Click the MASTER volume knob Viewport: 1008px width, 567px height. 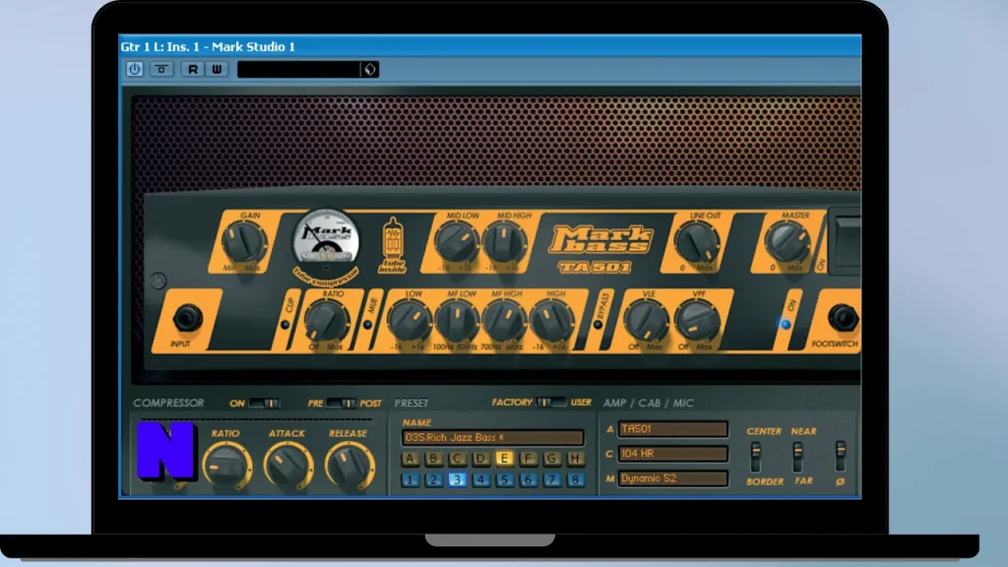(787, 242)
